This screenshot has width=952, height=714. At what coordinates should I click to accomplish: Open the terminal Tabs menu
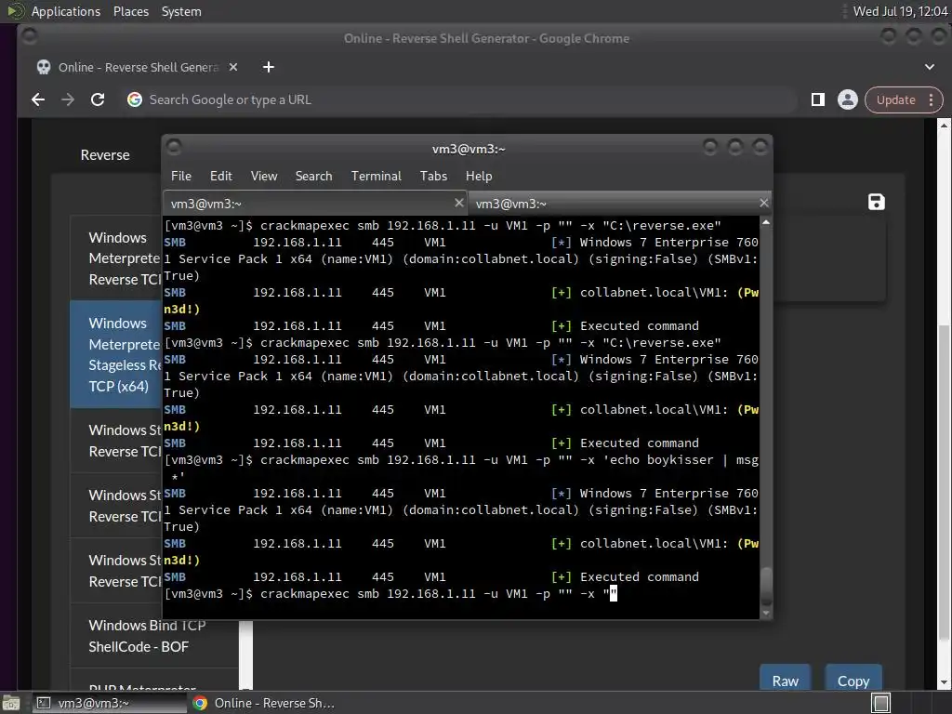(433, 176)
